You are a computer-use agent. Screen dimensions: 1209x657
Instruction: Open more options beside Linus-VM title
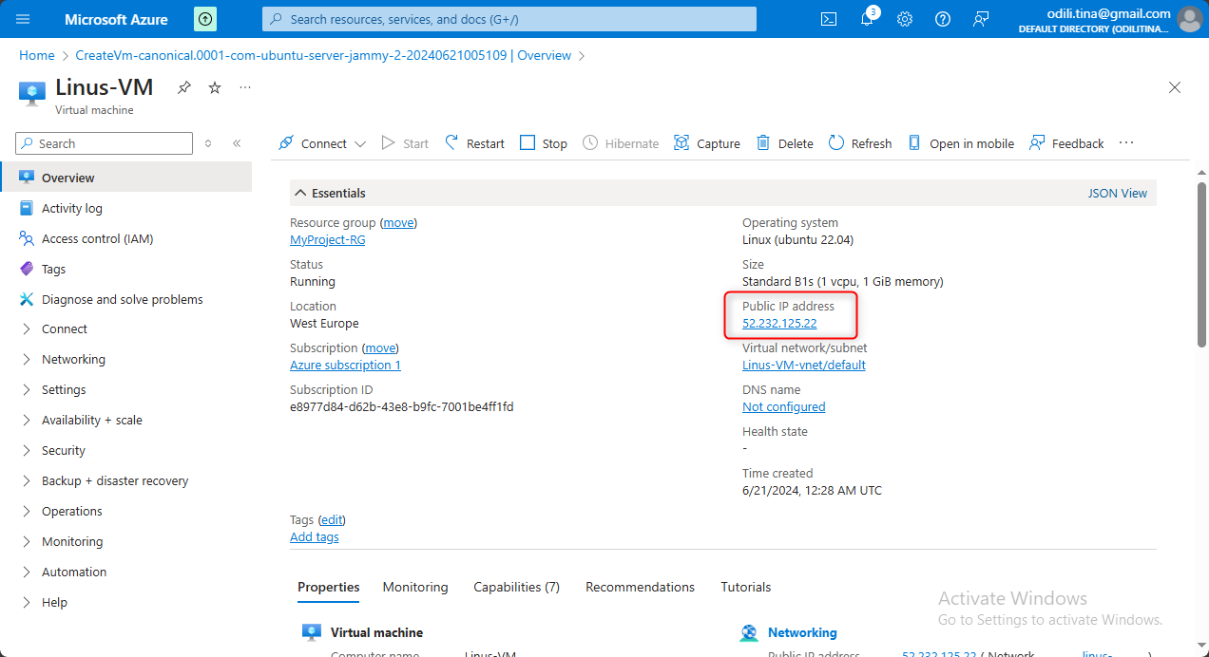[x=245, y=87]
